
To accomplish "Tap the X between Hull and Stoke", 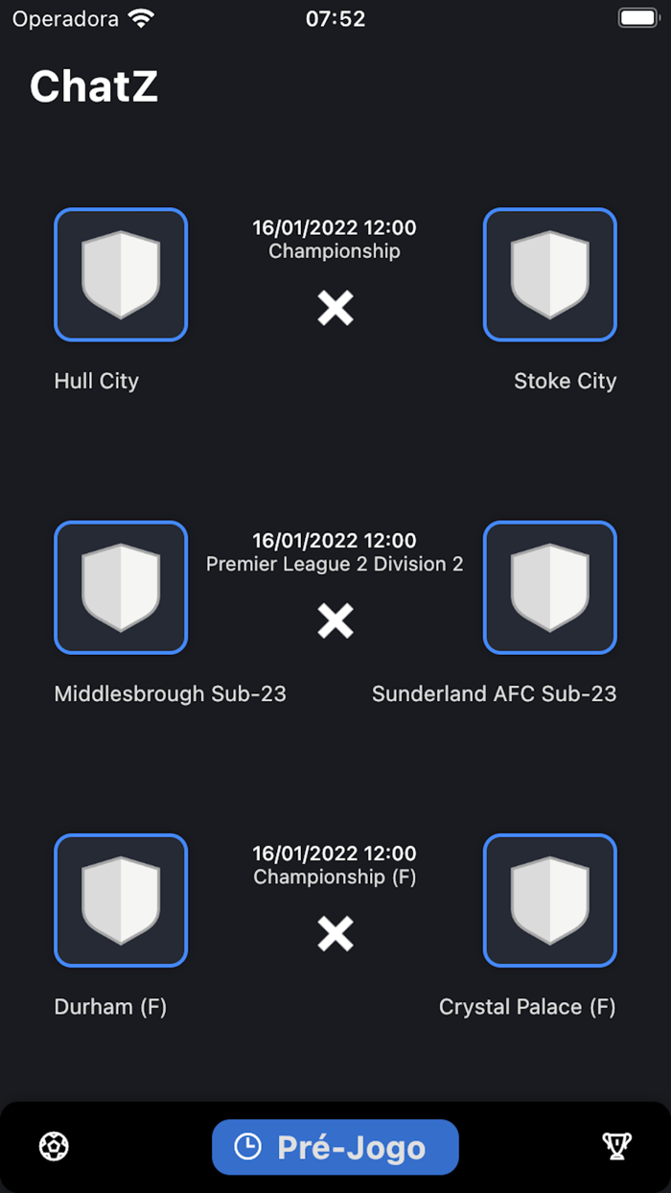I will click(x=335, y=308).
